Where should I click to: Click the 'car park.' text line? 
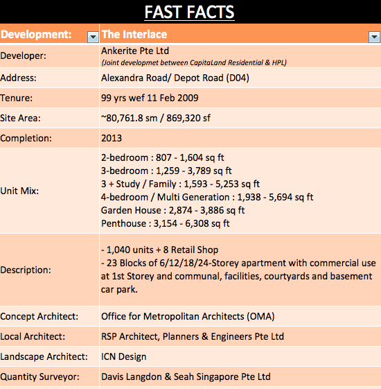click(119, 289)
